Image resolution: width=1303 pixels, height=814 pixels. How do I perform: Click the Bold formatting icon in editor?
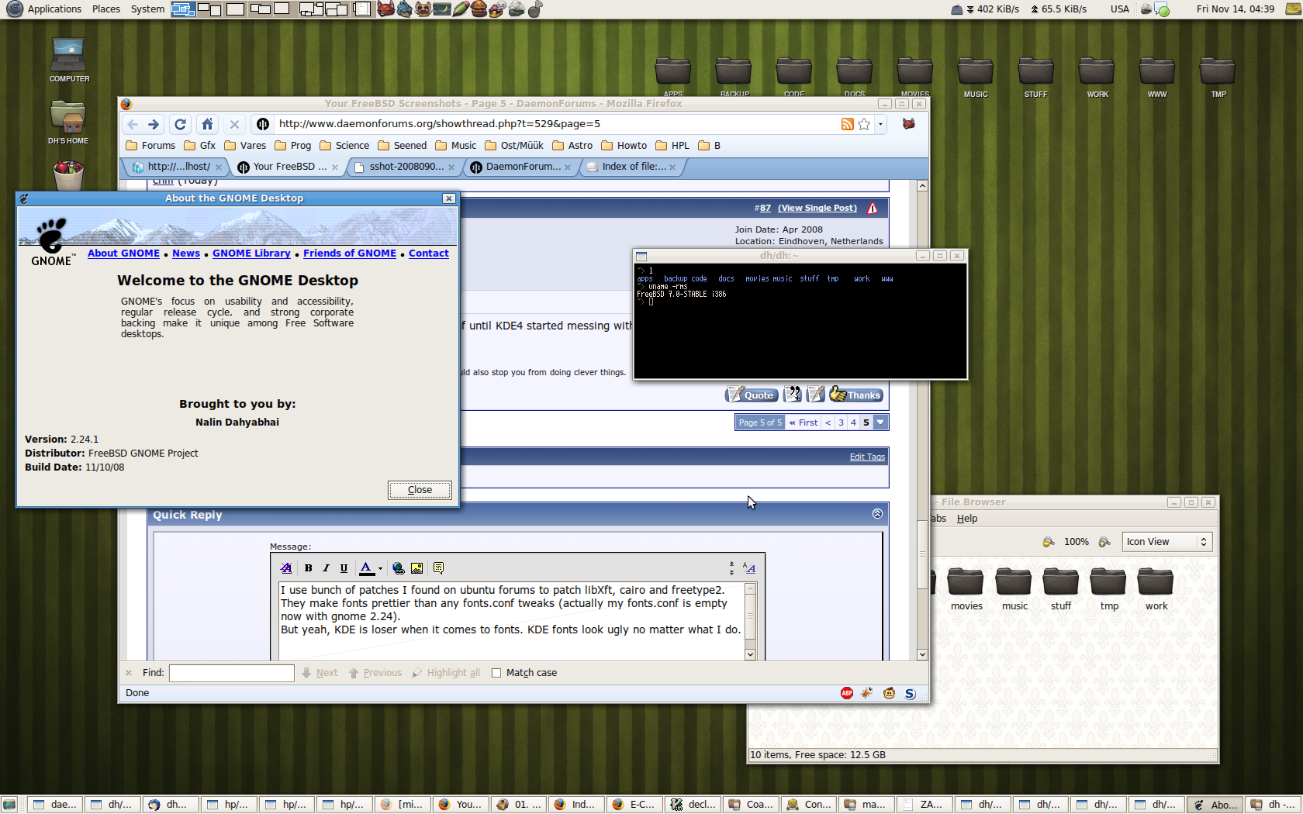(308, 568)
